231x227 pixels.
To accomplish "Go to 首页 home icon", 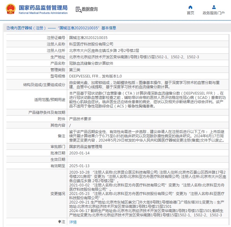I will 190,7.
